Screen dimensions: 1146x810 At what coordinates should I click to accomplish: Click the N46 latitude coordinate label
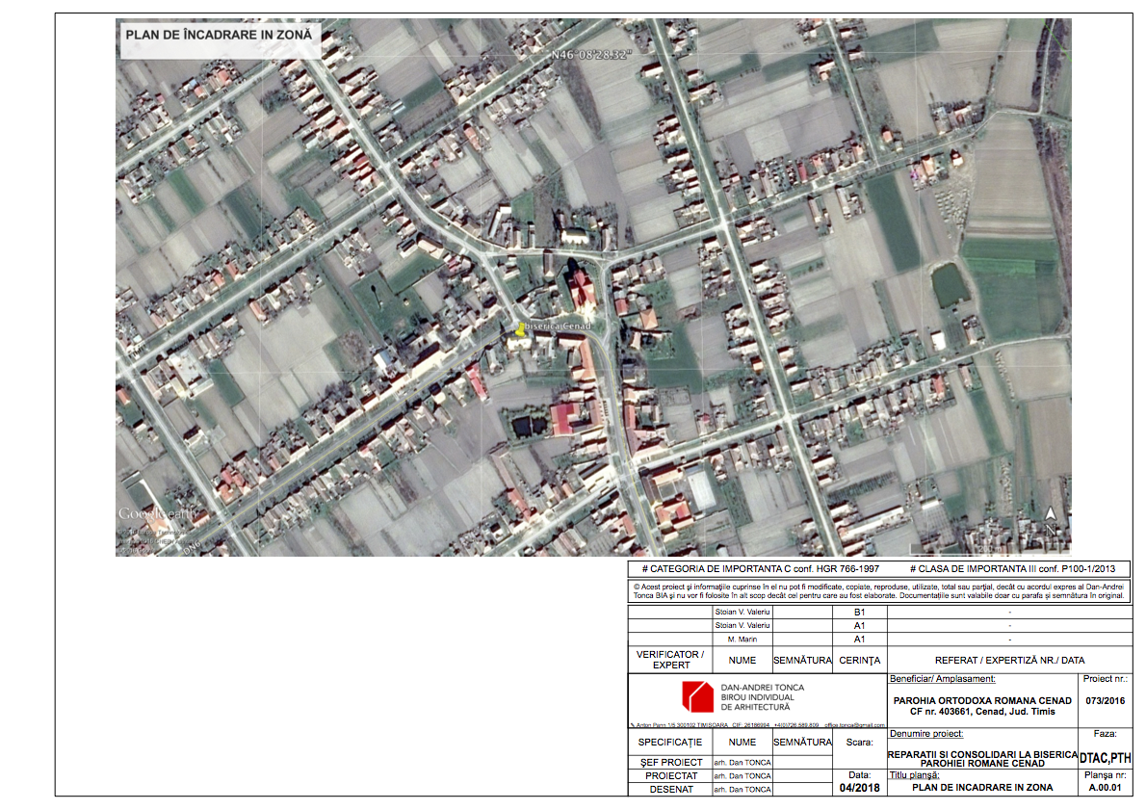pos(591,54)
